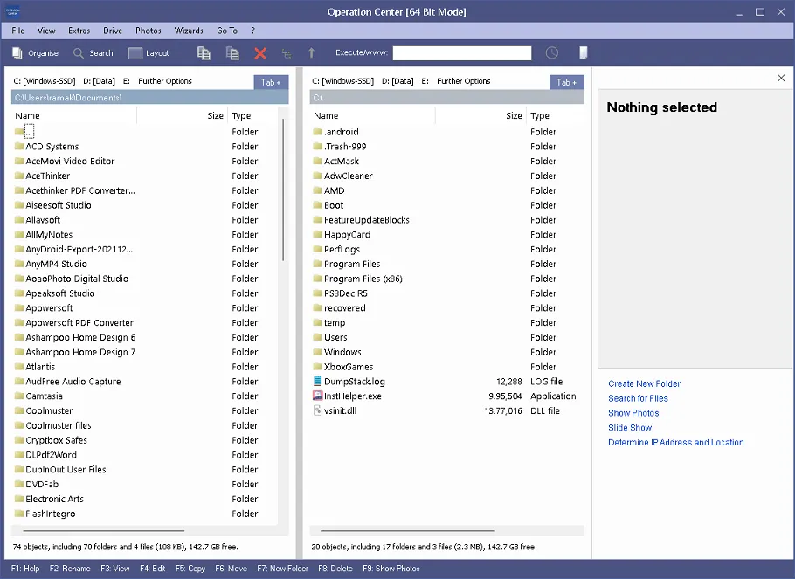Click the clock history icon

[x=551, y=52]
